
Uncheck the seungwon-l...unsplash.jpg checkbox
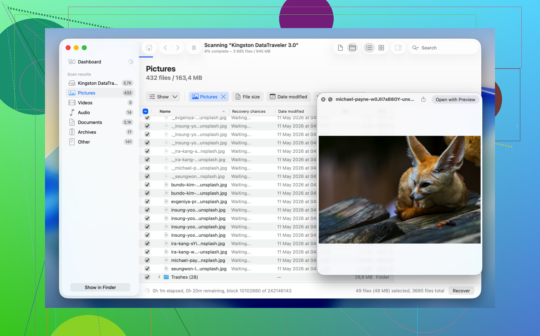coord(147,269)
